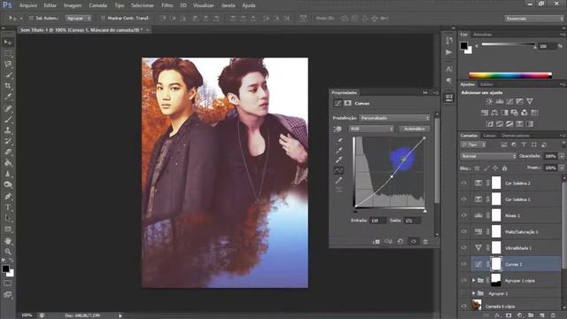Switch to the Demarcadores tab
This screenshot has width=567, height=319.
click(x=516, y=136)
